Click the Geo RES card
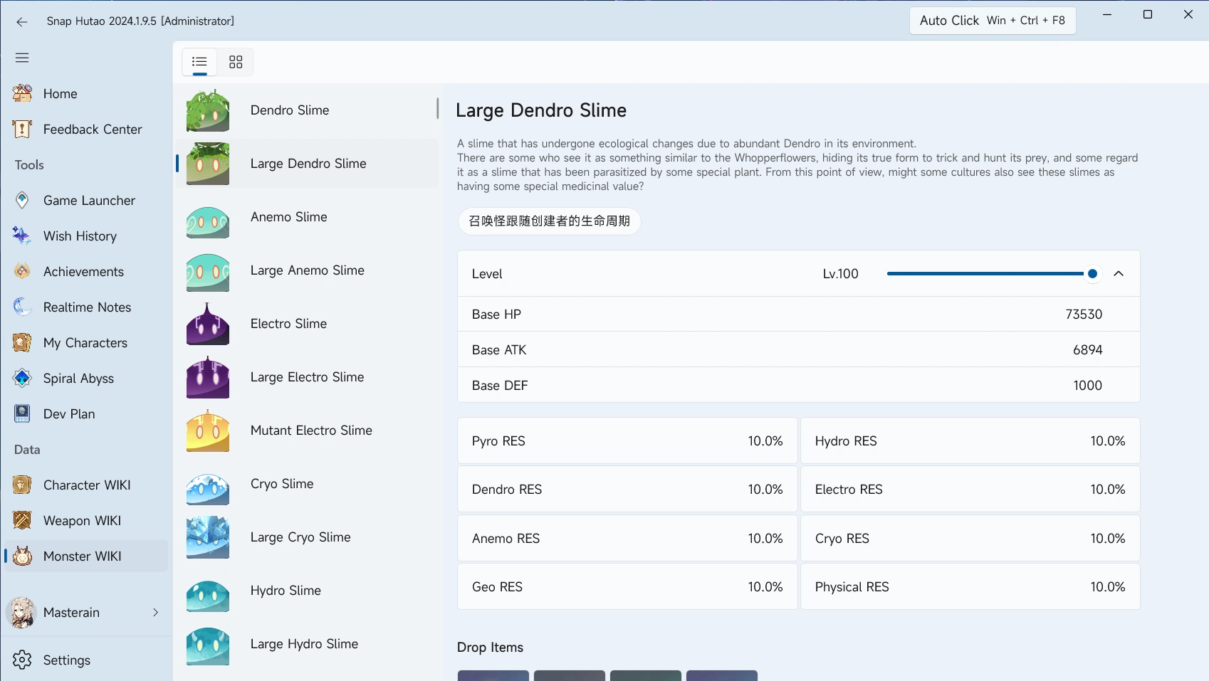Viewport: 1209px width, 681px height. [627, 587]
